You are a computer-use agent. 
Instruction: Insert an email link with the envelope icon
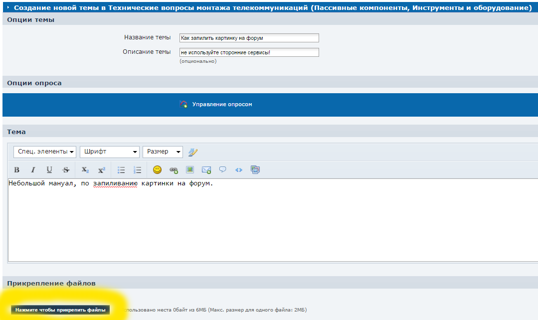(x=206, y=170)
